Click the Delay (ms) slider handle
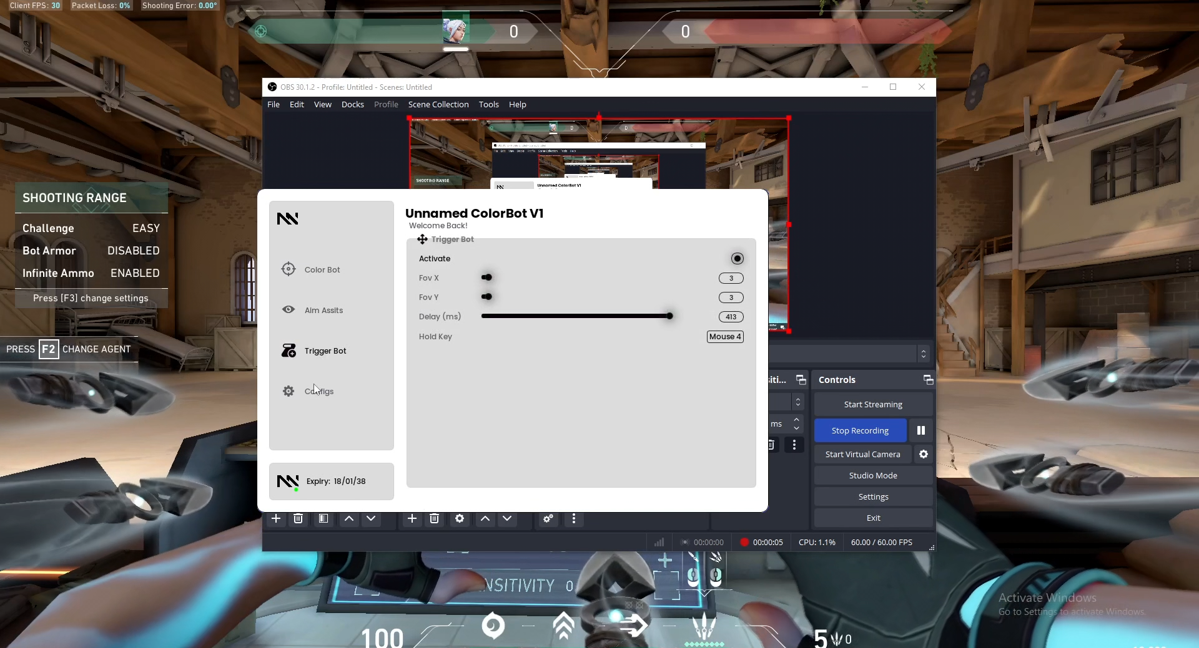 point(669,316)
